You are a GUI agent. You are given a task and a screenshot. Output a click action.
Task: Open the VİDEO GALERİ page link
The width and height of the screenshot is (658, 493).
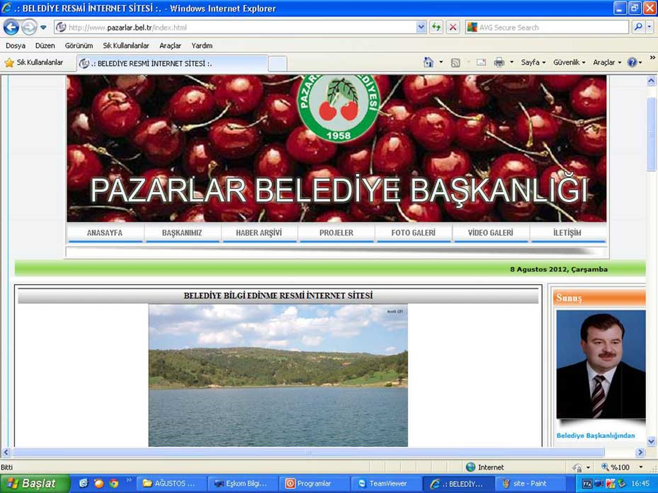click(491, 233)
